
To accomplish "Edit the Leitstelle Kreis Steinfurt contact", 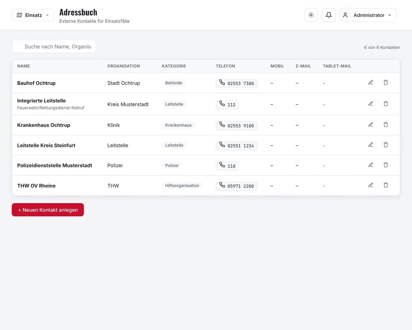I will click(371, 145).
